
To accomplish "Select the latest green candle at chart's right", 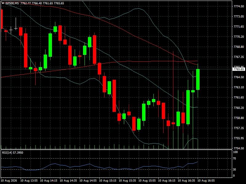I will 198,79.
